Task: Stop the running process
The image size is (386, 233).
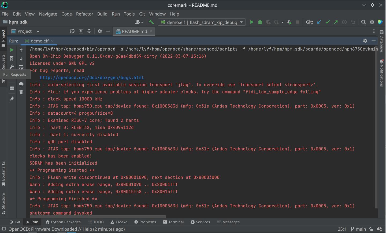Action: click(x=298, y=22)
